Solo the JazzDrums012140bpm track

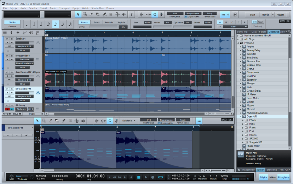pos(12,72)
